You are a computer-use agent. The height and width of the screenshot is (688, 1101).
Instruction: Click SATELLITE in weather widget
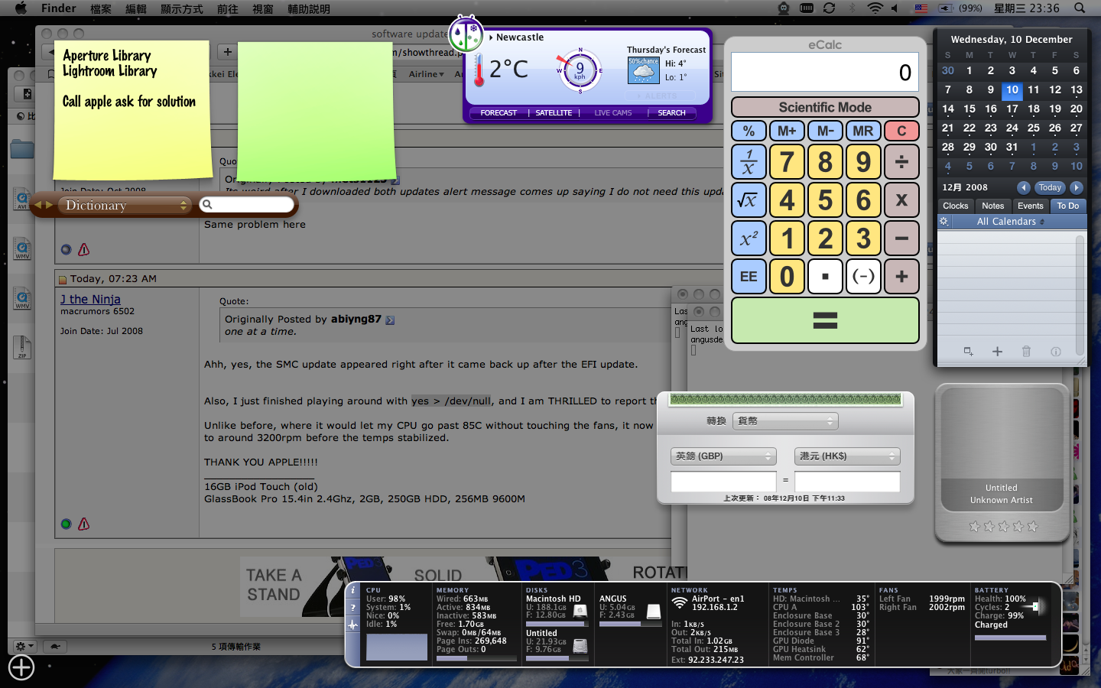coord(554,112)
